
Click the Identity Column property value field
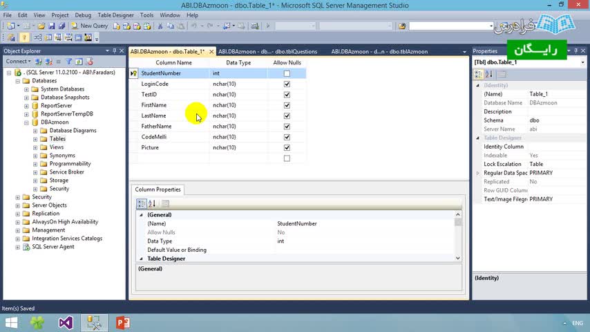(x=557, y=147)
